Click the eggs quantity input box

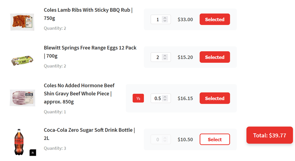157,57
